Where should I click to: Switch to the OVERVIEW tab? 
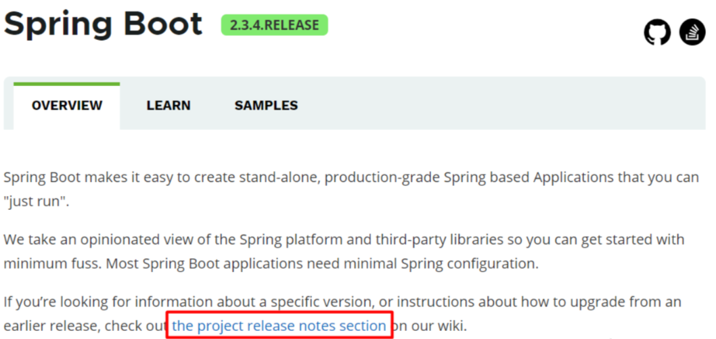point(67,106)
